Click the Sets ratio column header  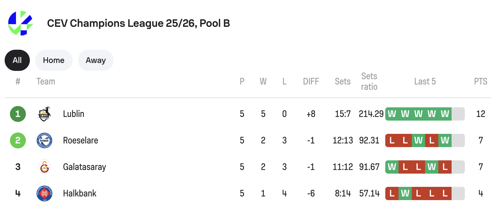[x=369, y=81]
